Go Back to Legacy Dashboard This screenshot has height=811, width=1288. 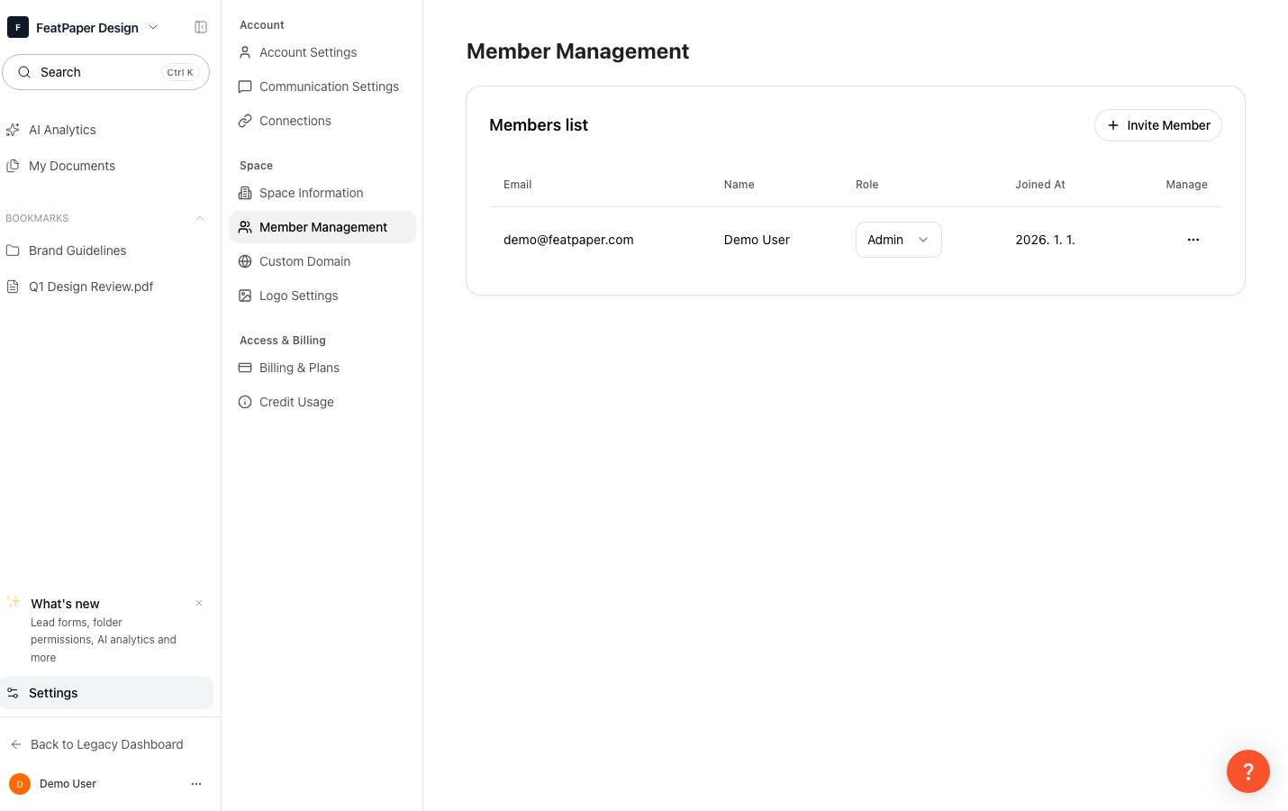pyautogui.click(x=106, y=744)
